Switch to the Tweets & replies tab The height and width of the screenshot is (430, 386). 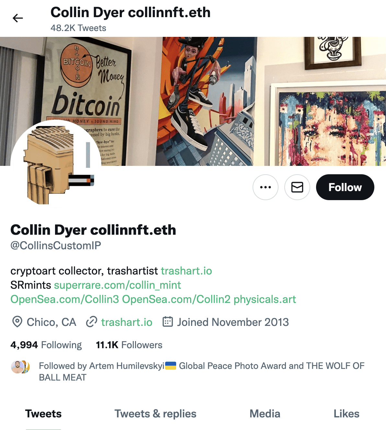(155, 414)
